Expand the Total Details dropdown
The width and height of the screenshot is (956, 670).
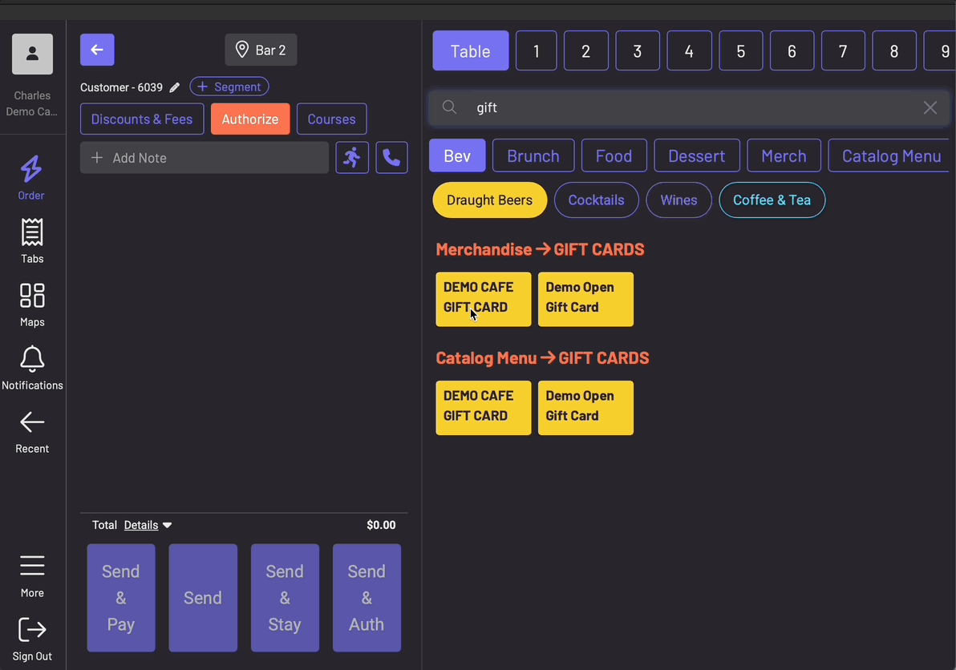point(148,526)
